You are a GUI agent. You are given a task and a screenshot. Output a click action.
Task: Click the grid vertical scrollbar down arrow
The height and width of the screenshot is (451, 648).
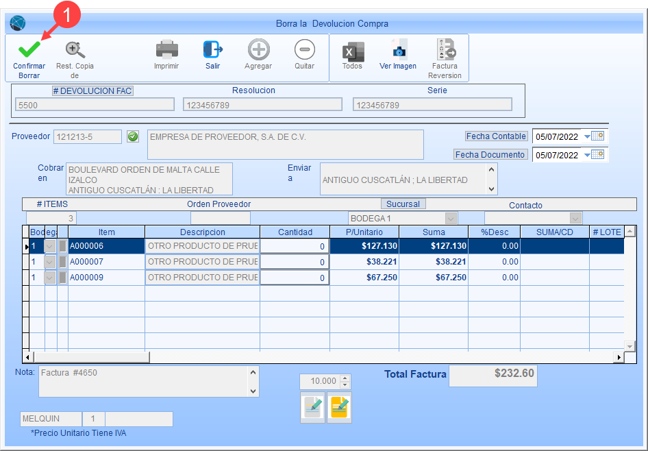(x=630, y=346)
